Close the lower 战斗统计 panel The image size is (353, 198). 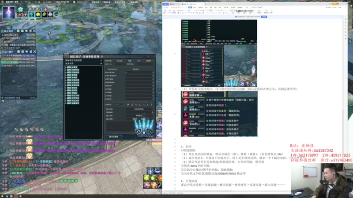click(x=34, y=51)
